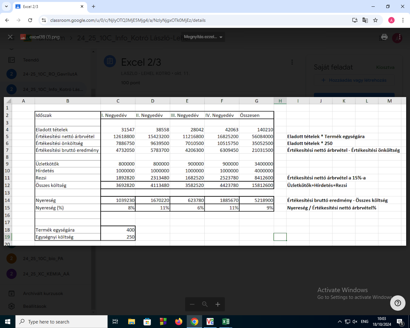Viewport: 410px width, 328px height.
Task: Click the Windows Start button
Action: click(x=8, y=322)
